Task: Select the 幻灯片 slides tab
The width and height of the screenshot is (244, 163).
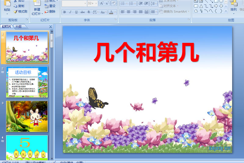Action: [x=6, y=27]
